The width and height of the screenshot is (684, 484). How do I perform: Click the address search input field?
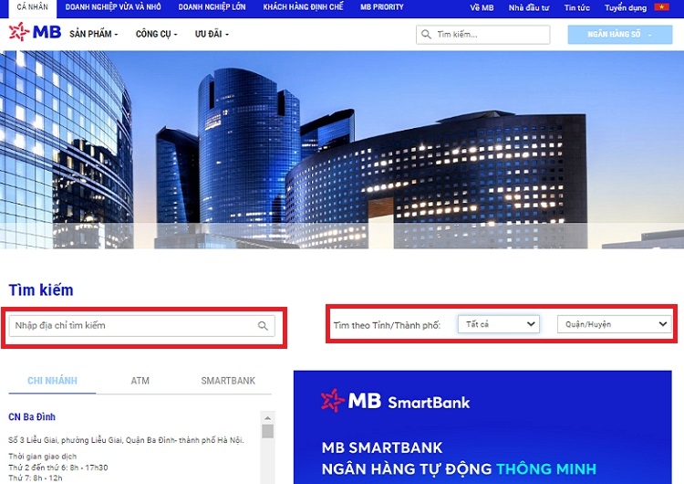coord(132,326)
